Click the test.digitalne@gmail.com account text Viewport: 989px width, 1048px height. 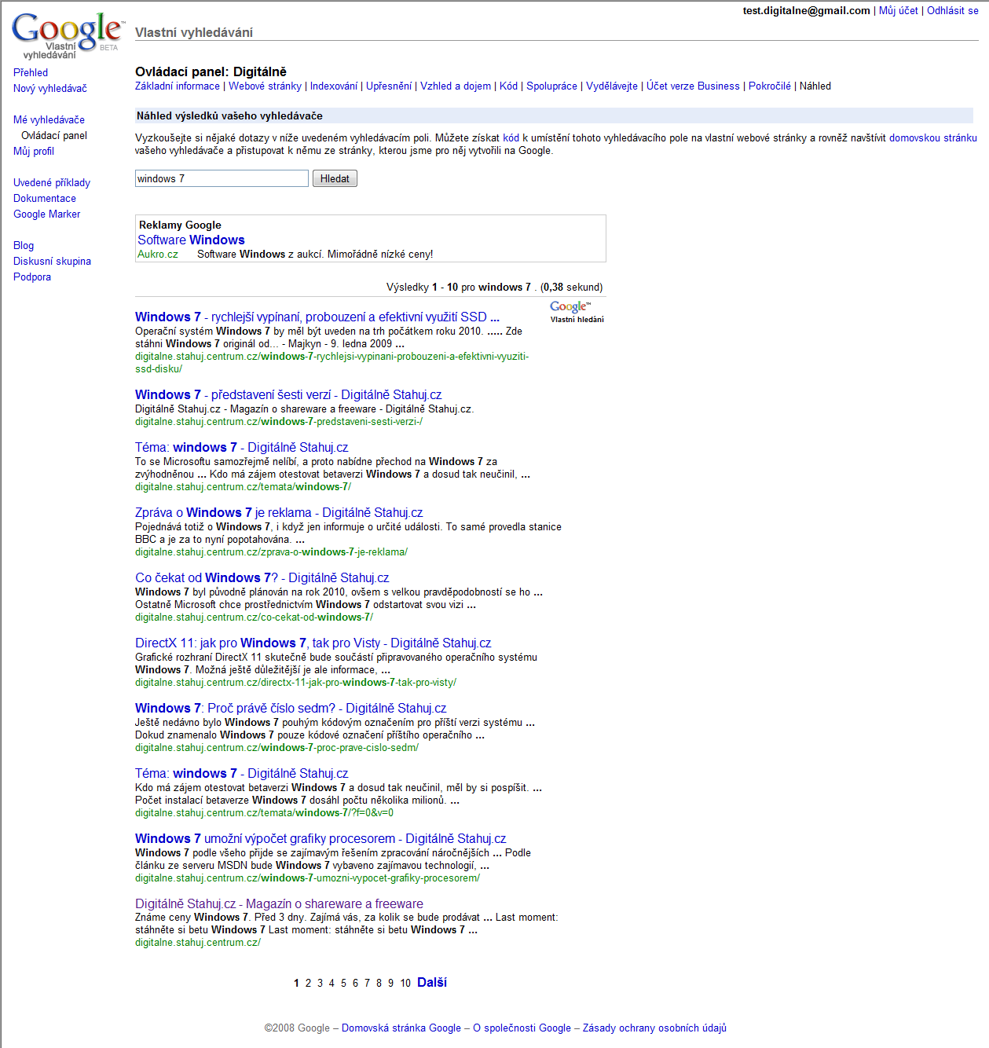tap(806, 10)
